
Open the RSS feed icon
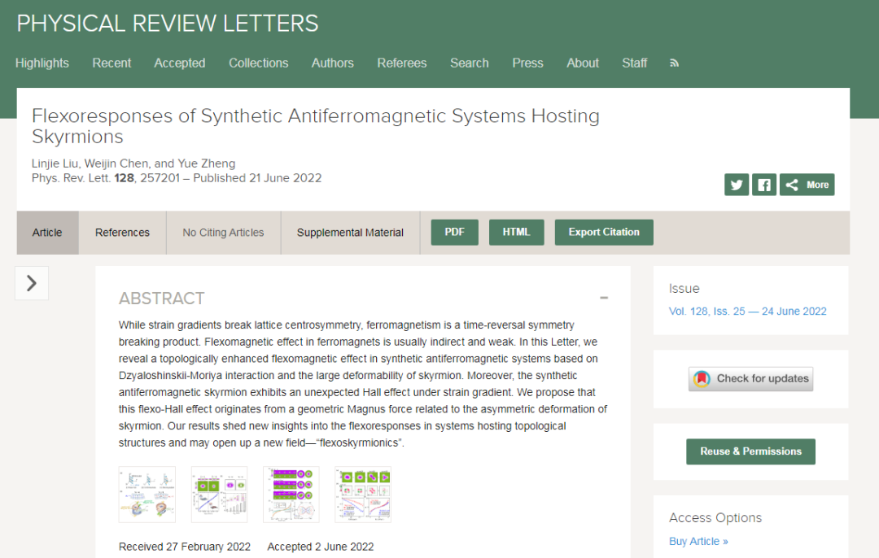675,63
